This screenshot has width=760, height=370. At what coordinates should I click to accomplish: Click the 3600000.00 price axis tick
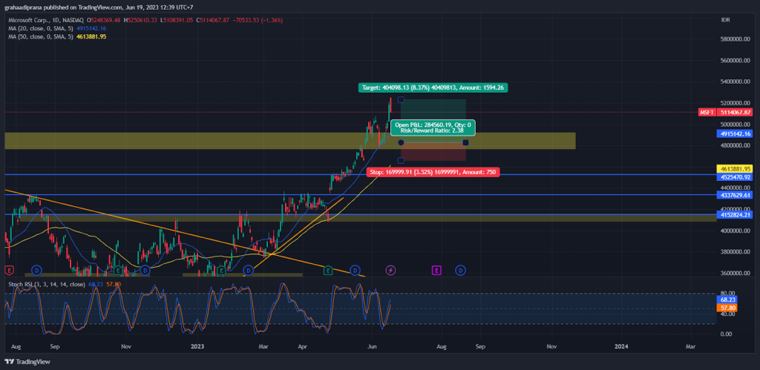[736, 273]
